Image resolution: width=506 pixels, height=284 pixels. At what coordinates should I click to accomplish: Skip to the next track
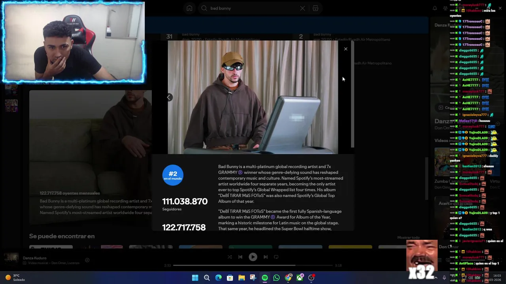coord(266,257)
